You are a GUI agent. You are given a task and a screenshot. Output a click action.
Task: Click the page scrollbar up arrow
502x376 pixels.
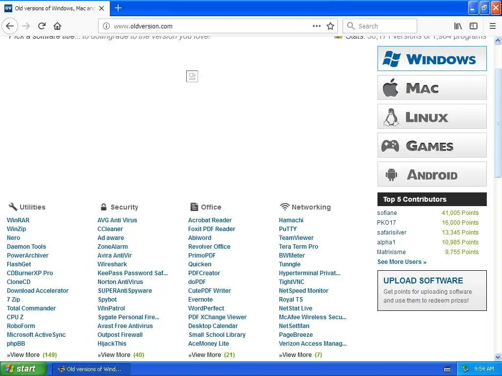[x=498, y=41]
